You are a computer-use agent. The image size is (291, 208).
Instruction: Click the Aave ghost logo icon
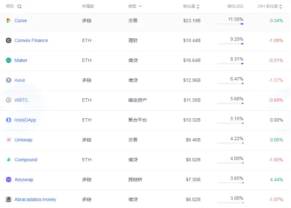(x=8, y=80)
